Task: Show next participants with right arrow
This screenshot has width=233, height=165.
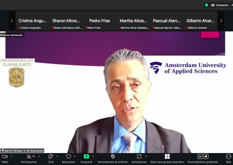Action: coord(221,21)
